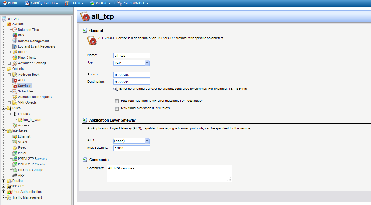Click the Interface Groups icon

(x=15, y=170)
